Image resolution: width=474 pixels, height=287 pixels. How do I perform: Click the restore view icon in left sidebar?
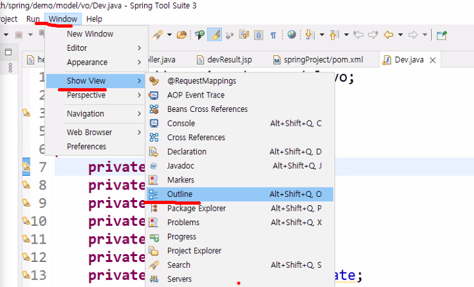tap(9, 52)
